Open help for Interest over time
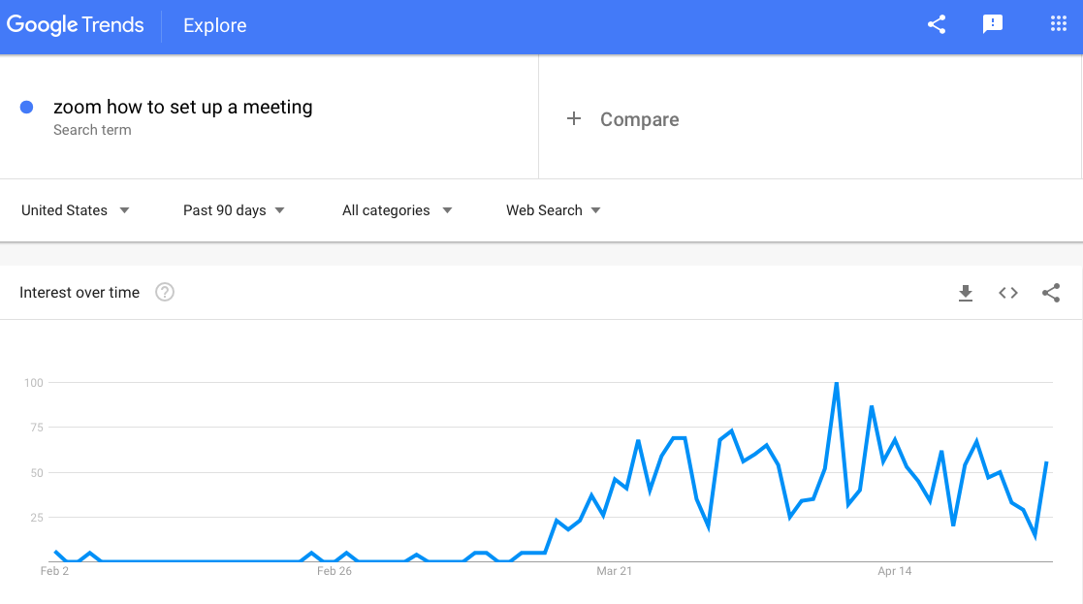The height and width of the screenshot is (604, 1083). pyautogui.click(x=165, y=293)
